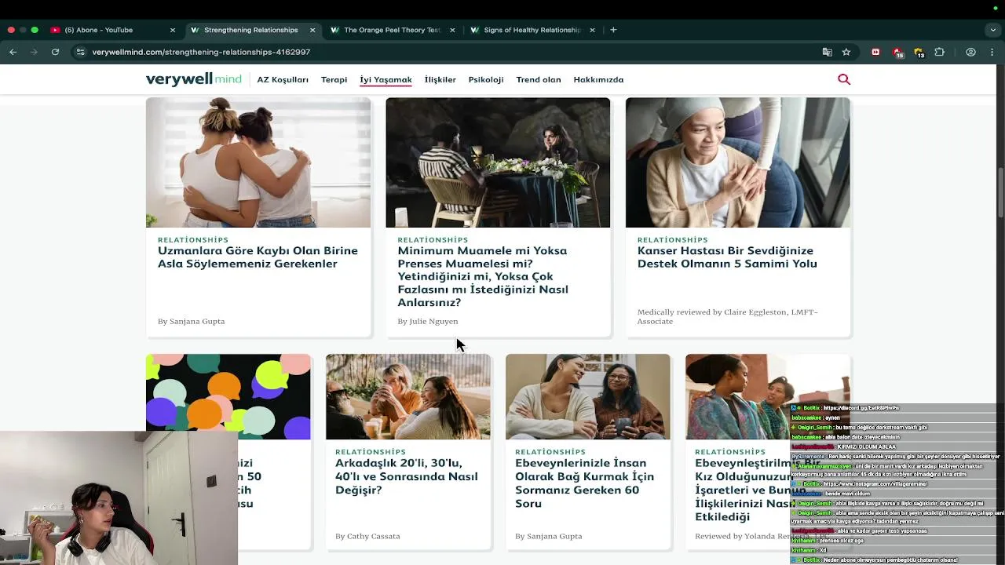The image size is (1005, 565).
Task: Open the Trend olan menu item
Action: click(x=539, y=79)
